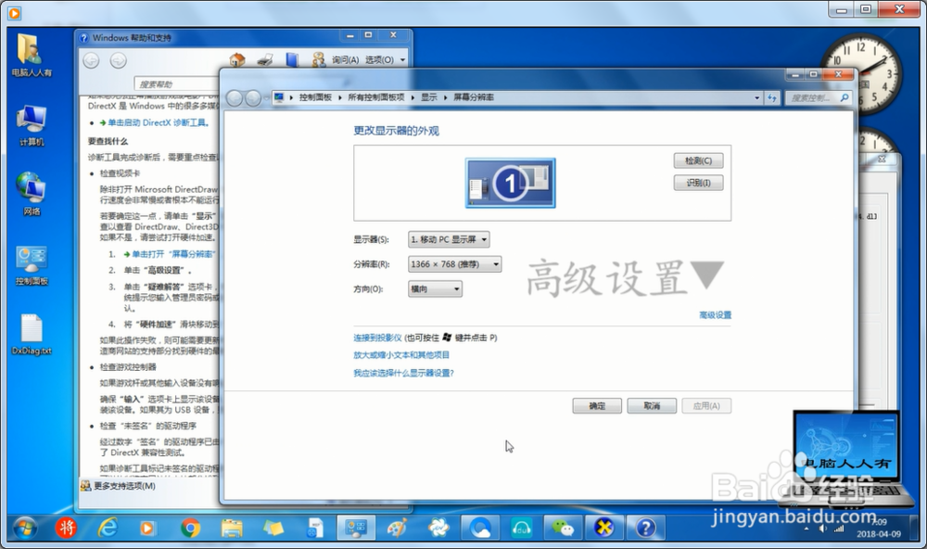The width and height of the screenshot is (927, 549).
Task: Click the volume icon in system tray
Action: click(x=821, y=529)
